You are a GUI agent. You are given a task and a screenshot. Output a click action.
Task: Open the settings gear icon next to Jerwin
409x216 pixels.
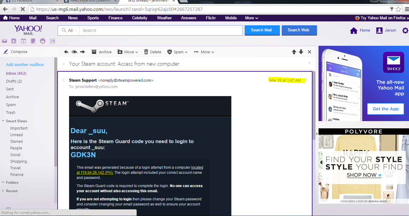pyautogui.click(x=405, y=30)
